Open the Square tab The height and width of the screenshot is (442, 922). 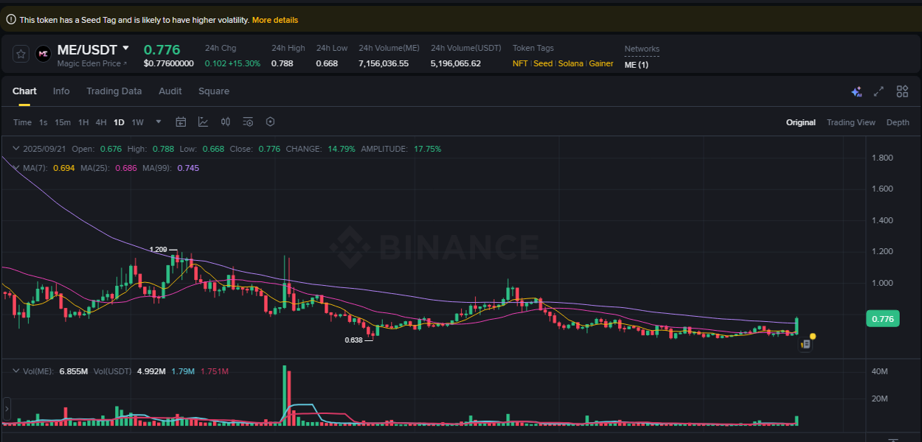[214, 91]
